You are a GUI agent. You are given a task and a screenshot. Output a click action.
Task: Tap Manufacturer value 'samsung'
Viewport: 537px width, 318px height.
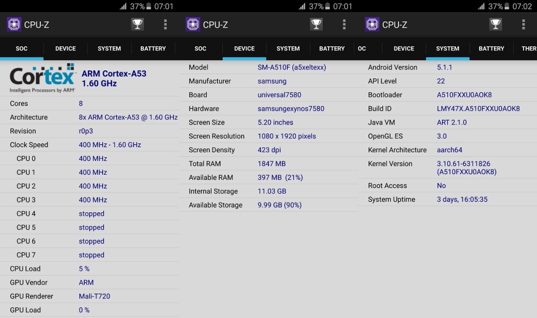(x=272, y=81)
